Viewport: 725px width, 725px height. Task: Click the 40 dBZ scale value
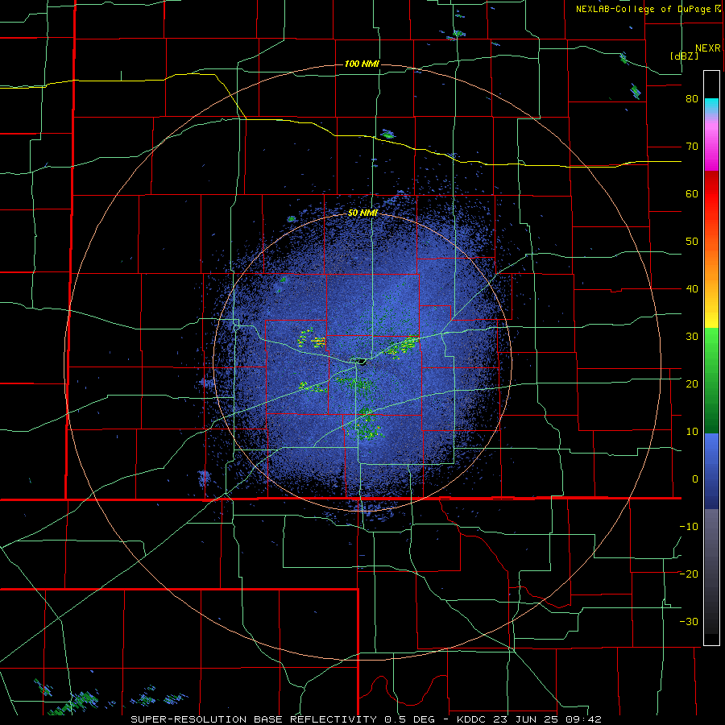(692, 289)
